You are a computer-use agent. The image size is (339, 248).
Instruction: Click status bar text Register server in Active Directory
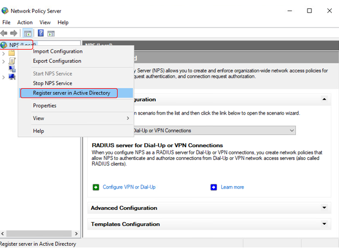pos(38,244)
